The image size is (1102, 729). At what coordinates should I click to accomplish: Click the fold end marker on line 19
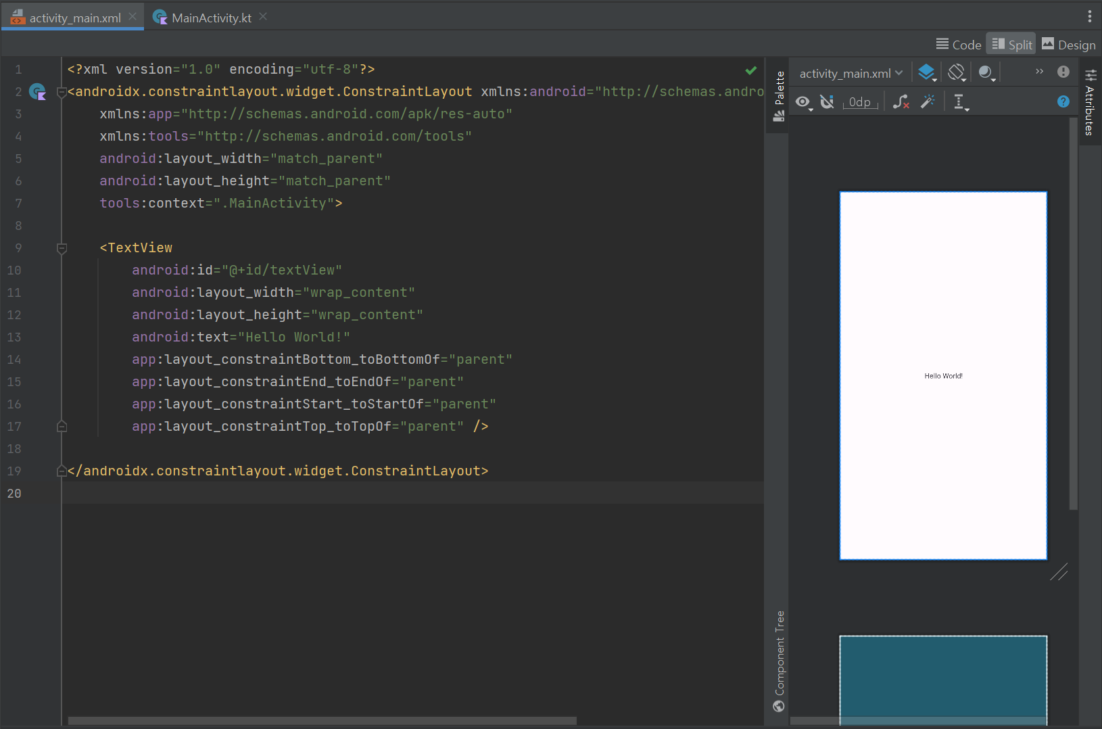coord(62,471)
